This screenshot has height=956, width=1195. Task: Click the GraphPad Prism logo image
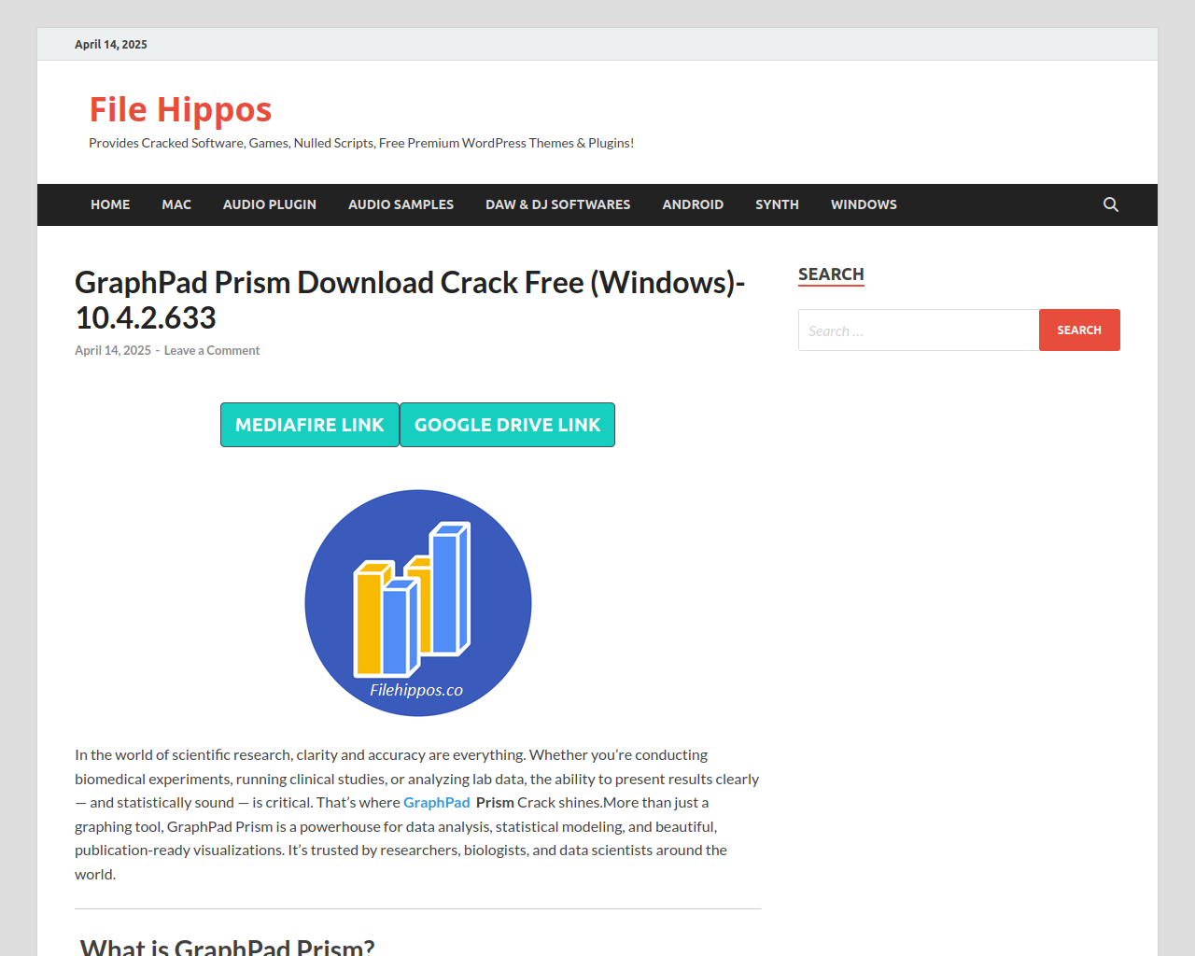[418, 603]
